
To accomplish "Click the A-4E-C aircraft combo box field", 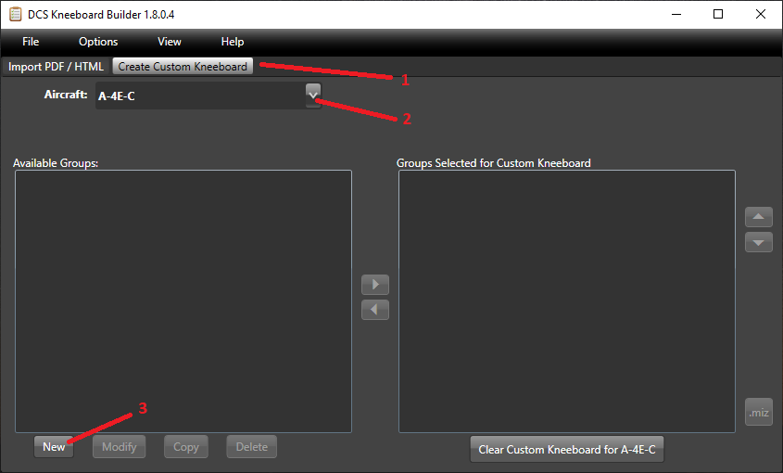I will [208, 96].
